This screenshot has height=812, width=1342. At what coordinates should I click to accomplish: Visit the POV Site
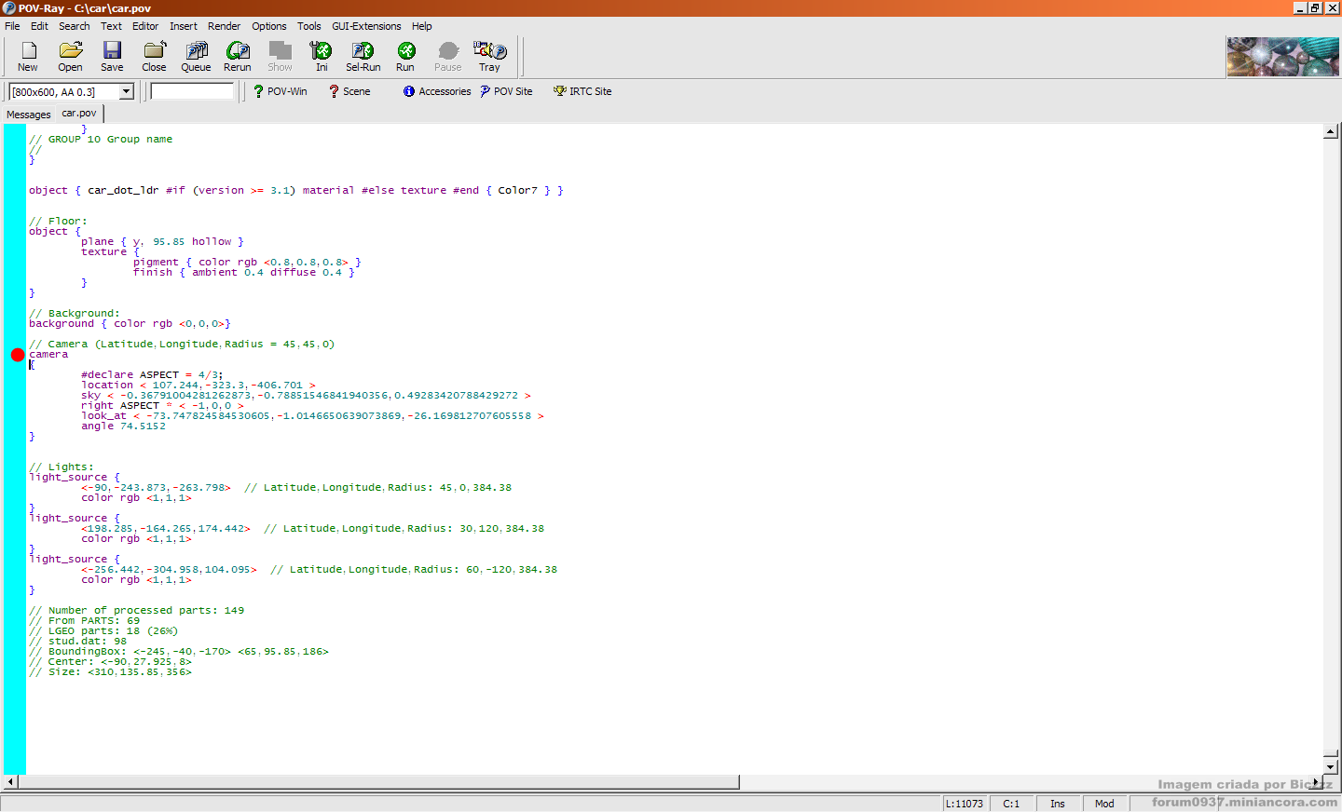coord(506,91)
